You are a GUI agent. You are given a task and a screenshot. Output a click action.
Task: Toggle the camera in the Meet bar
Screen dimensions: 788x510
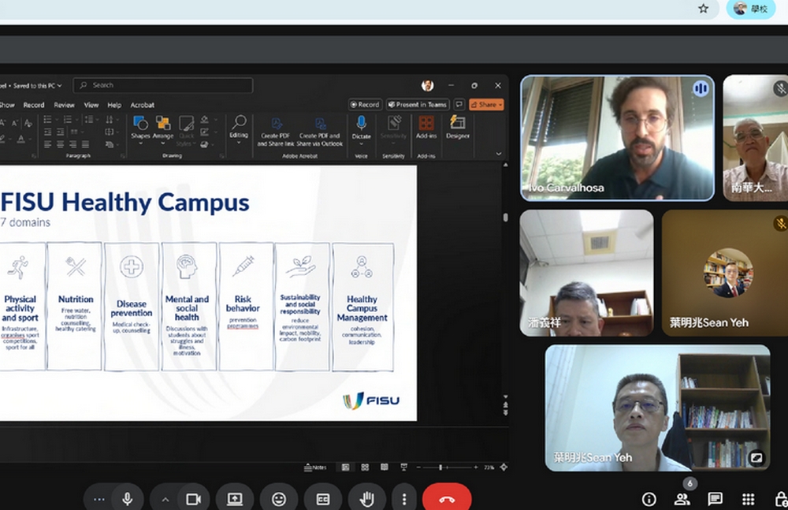(x=194, y=499)
